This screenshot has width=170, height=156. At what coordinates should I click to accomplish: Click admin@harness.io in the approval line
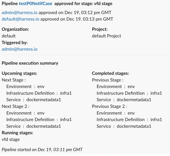click(x=19, y=13)
